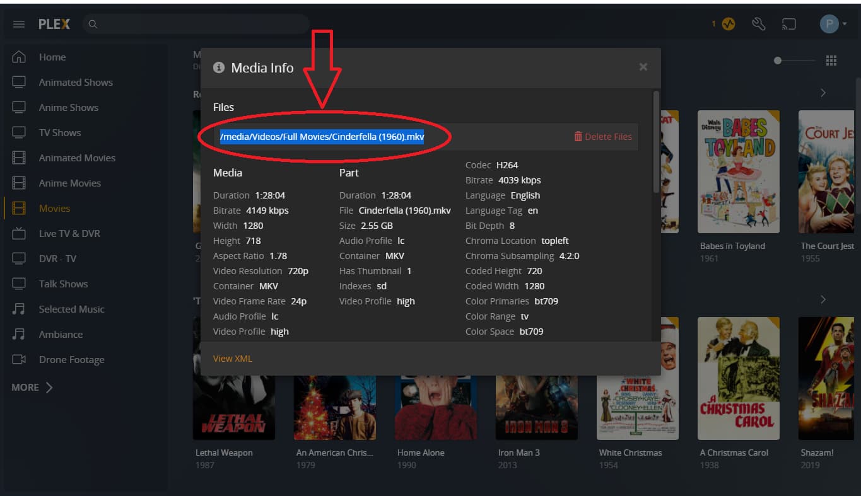Viewport: 861px width, 496px height.
Task: Click the Selected Music note icon
Action: tap(19, 309)
